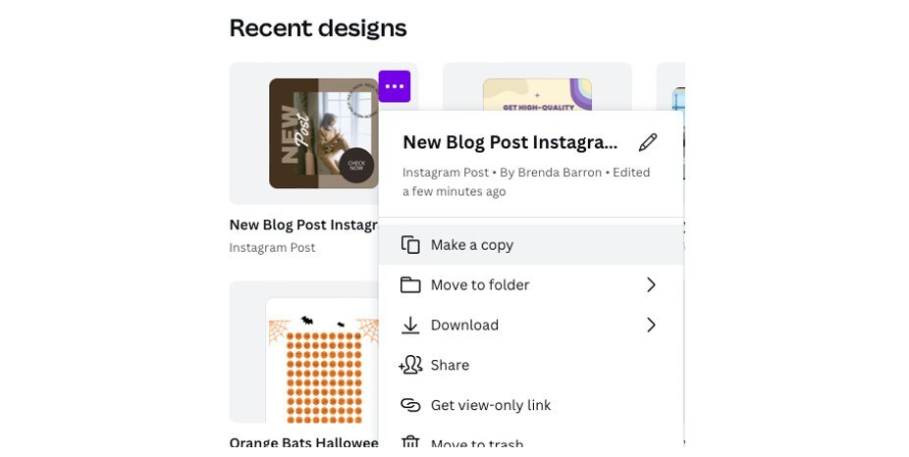Click the trash can icon
Image resolution: width=909 pixels, height=457 pixels.
(x=410, y=444)
